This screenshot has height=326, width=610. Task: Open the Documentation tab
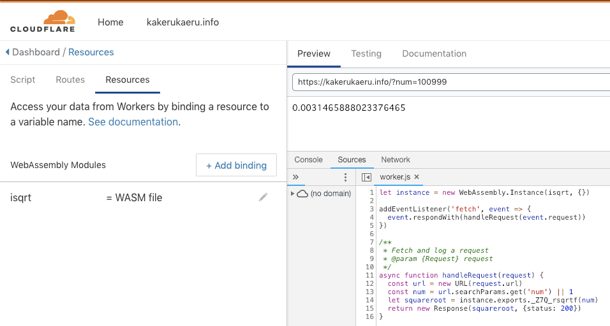[434, 53]
